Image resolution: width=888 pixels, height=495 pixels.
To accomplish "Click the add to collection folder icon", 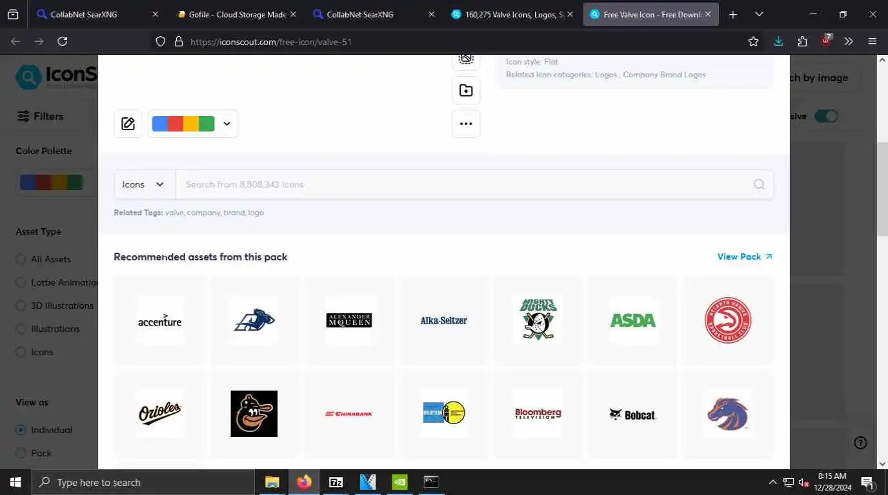I will (466, 90).
